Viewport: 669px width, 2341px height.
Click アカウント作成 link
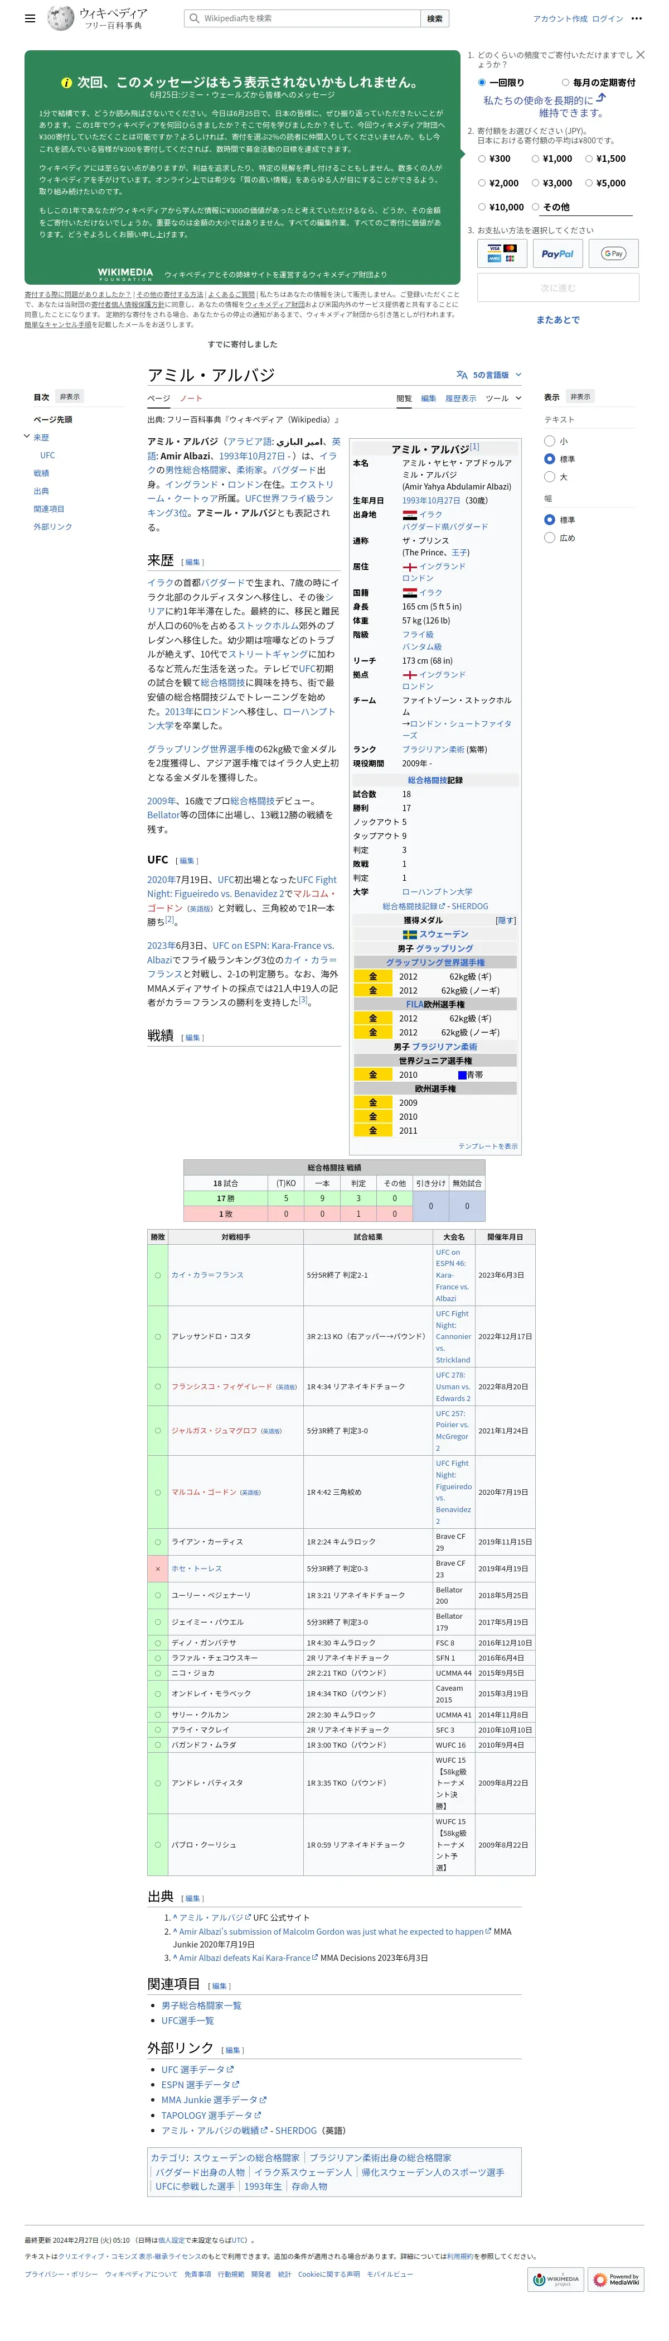tap(560, 18)
